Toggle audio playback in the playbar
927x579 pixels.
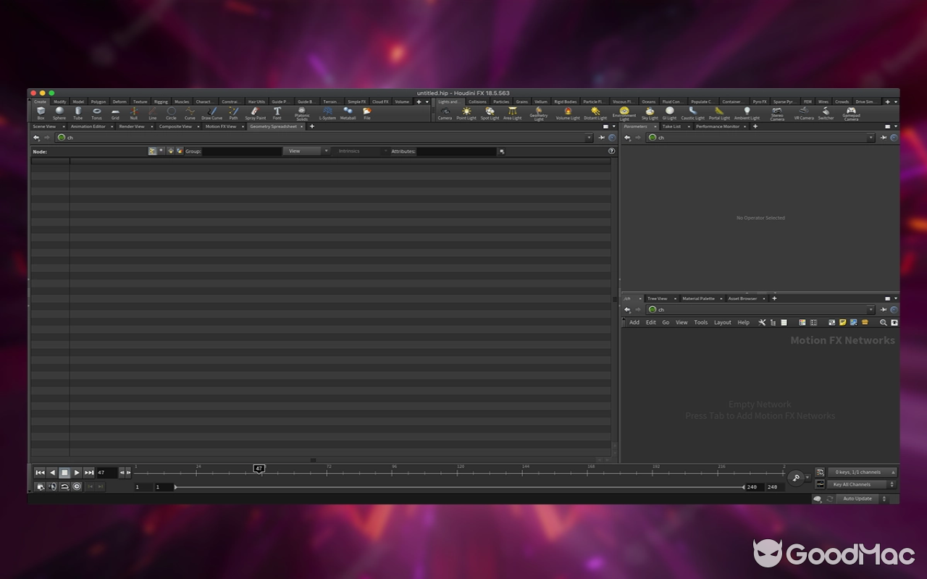[51, 486]
